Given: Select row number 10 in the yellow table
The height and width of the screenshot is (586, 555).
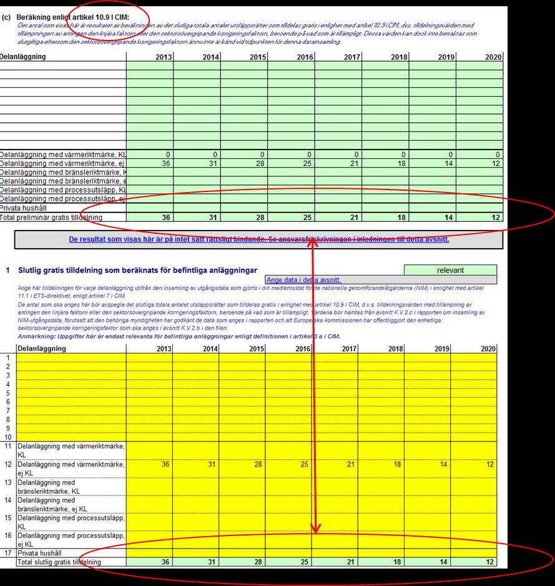Looking at the screenshot, I should 8,437.
